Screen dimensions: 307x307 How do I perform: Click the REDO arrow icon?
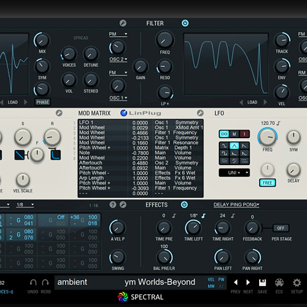click(45, 282)
